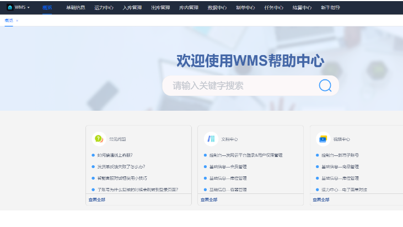The height and width of the screenshot is (227, 403).
Task: Click the 常见问题 card title
Action: (x=117, y=139)
